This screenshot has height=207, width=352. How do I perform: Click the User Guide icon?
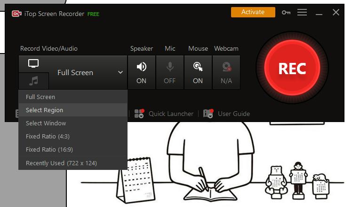click(208, 114)
